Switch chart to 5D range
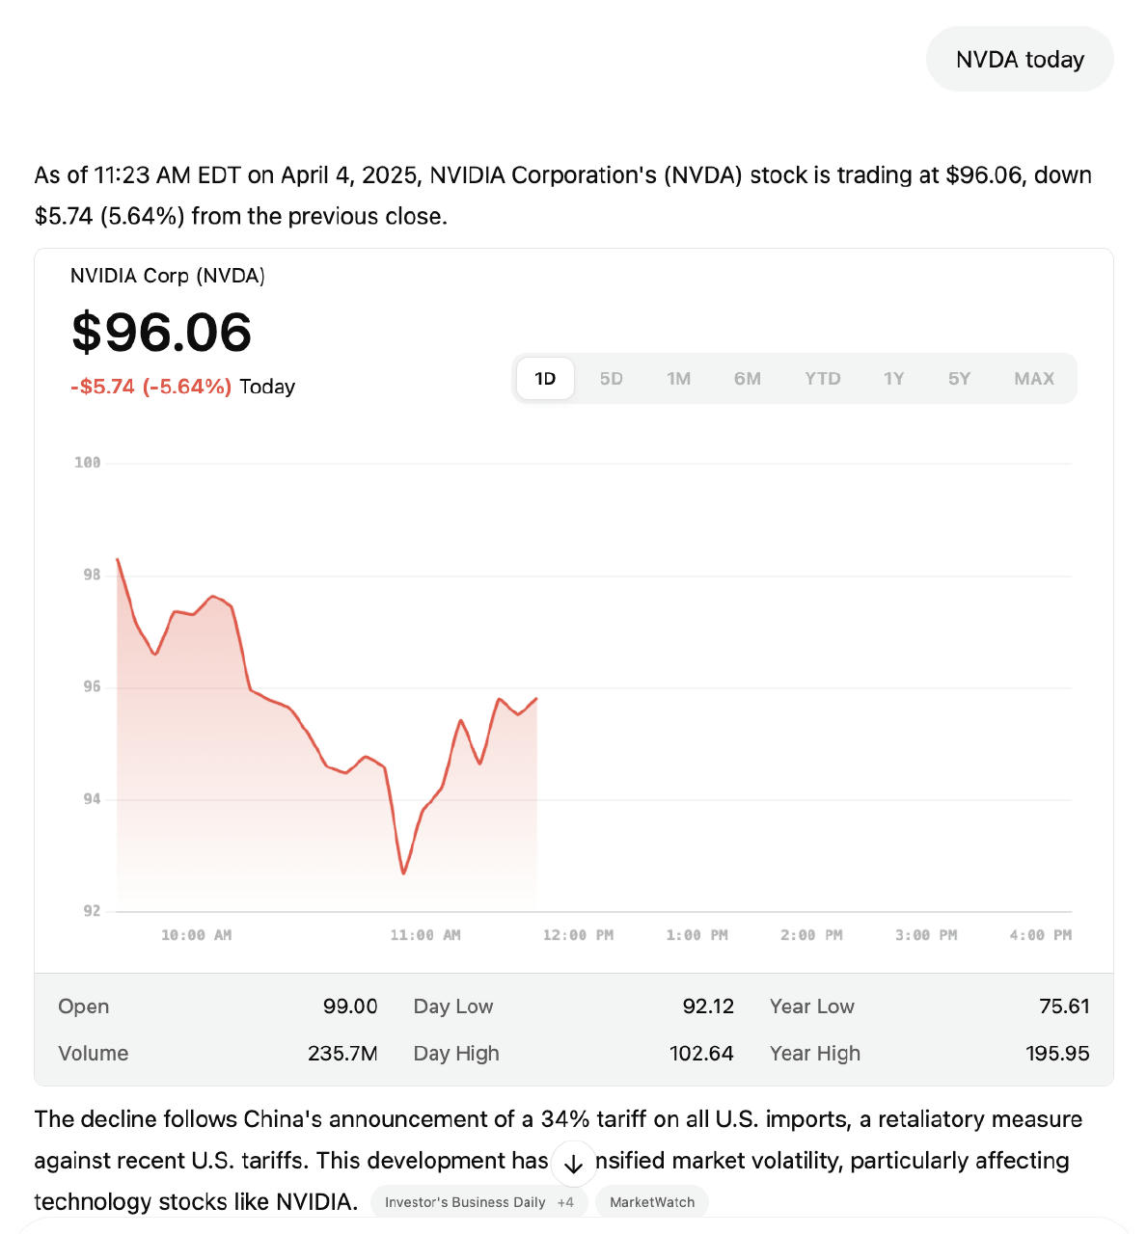1147x1234 pixels. click(611, 379)
